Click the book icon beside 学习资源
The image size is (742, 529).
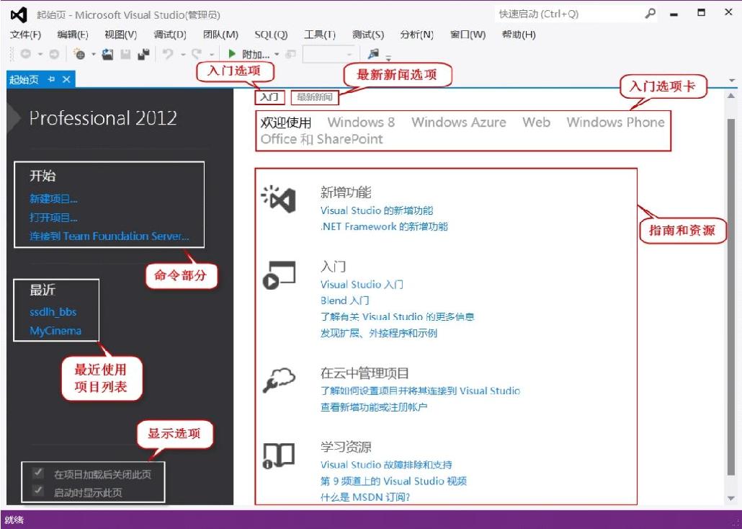279,455
